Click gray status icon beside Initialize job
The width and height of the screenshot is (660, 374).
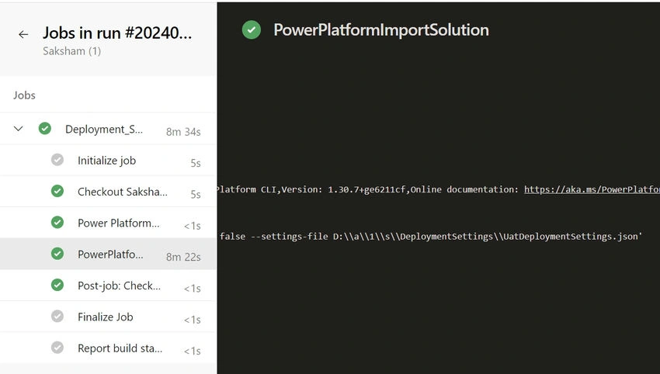point(57,160)
